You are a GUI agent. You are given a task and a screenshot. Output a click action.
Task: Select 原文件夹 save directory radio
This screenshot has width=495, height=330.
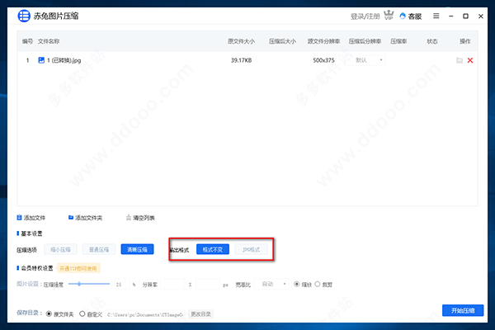[x=49, y=313]
